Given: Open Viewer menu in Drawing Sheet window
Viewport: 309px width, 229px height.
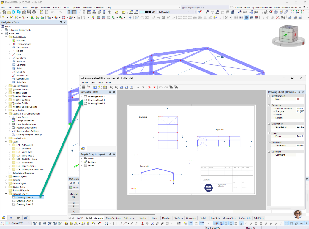Looking at the screenshot, I should (x=84, y=83).
